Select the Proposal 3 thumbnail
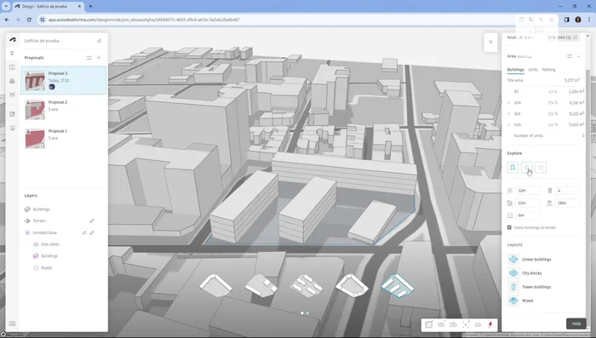The height and width of the screenshot is (338, 596). tap(35, 81)
